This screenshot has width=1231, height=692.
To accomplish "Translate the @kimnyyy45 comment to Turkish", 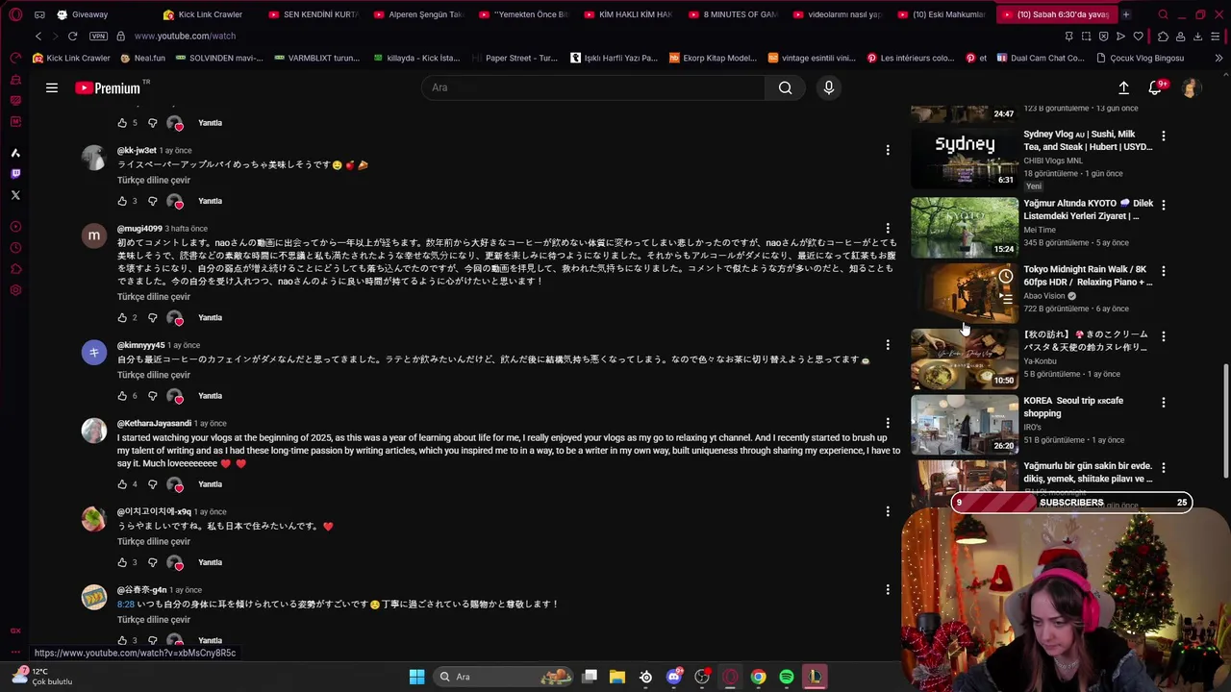I will coord(154,375).
